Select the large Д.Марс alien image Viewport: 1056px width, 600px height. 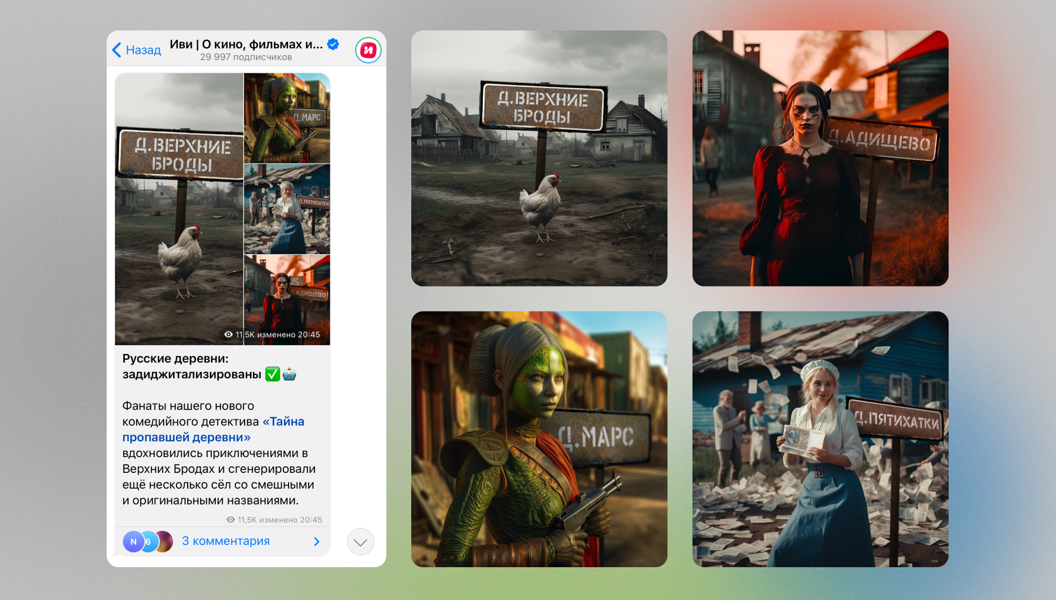pyautogui.click(x=539, y=439)
